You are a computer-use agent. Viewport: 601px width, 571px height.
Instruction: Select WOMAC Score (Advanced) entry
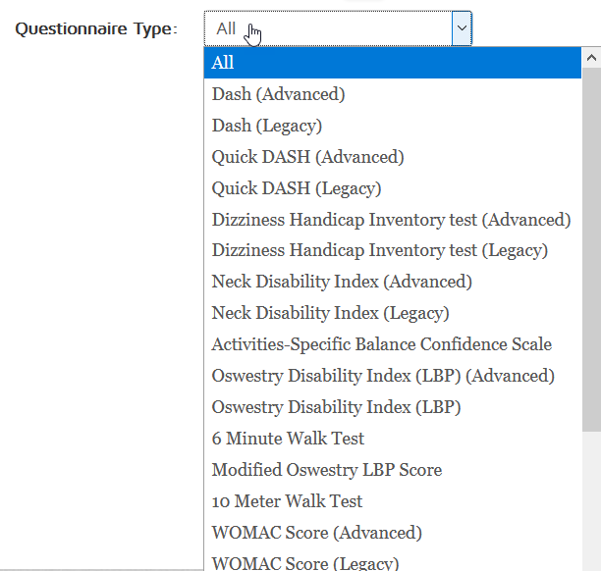[316, 533]
